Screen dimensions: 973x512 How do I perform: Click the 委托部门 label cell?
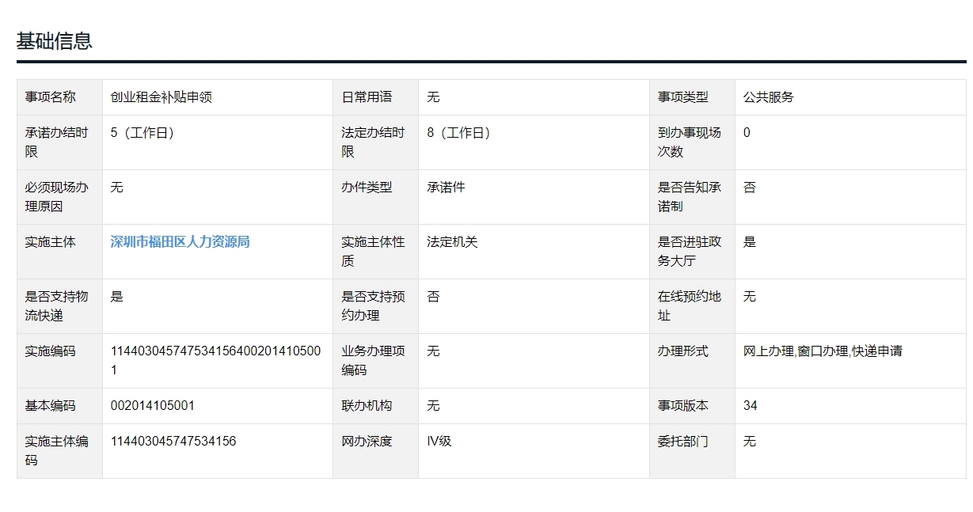[682, 442]
